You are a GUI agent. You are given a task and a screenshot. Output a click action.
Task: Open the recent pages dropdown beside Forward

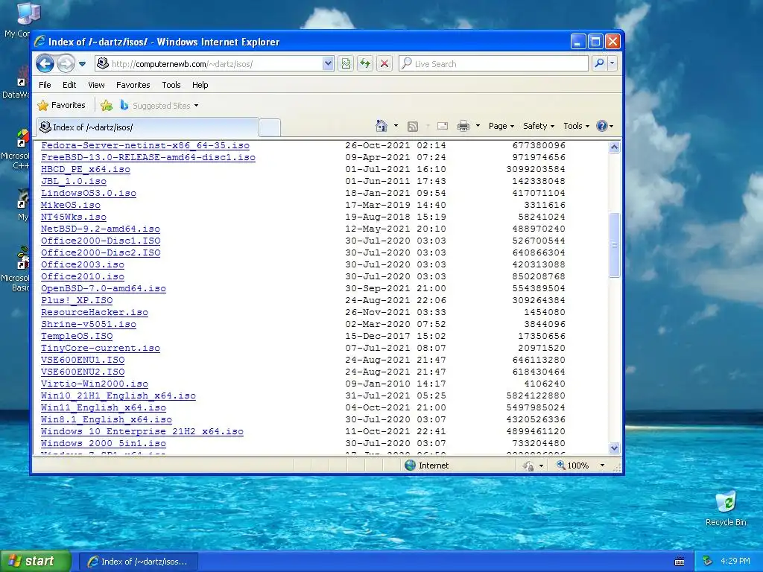82,64
